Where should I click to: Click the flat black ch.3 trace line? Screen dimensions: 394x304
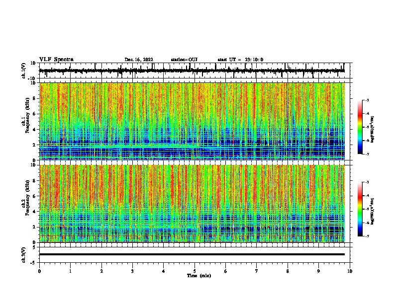[x=192, y=254]
